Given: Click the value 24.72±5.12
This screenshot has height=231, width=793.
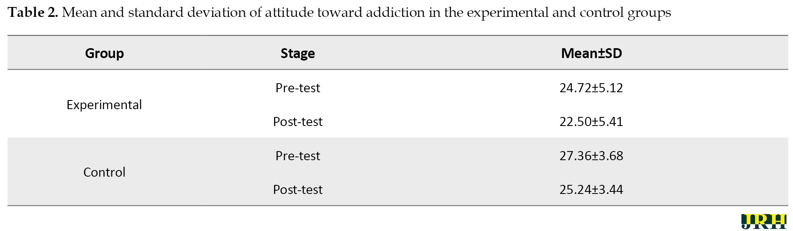Looking at the screenshot, I should click(591, 88).
